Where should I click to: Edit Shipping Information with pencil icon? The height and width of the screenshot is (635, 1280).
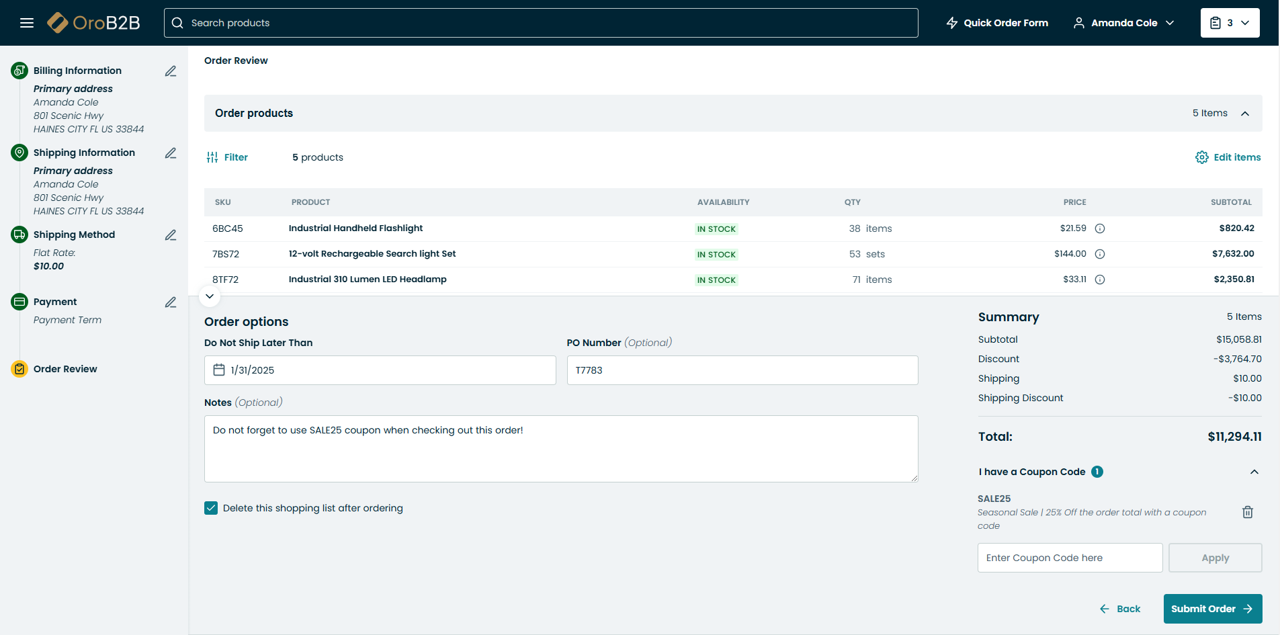click(171, 153)
